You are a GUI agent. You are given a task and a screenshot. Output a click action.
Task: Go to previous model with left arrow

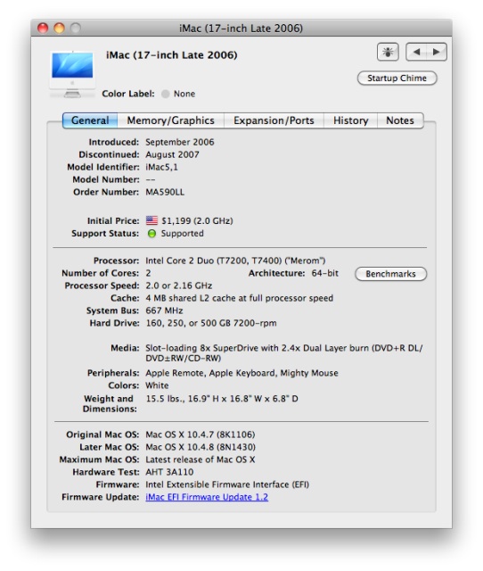pyautogui.click(x=416, y=52)
